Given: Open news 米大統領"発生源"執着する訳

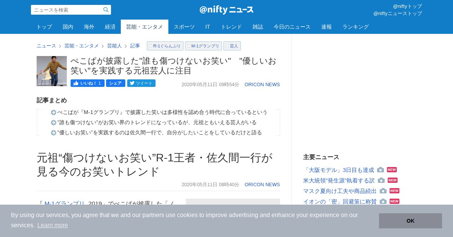Looking at the screenshot, I should pos(339,181).
